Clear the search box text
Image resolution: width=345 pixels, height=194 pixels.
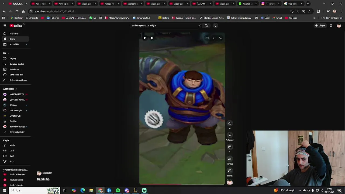pos(200,26)
